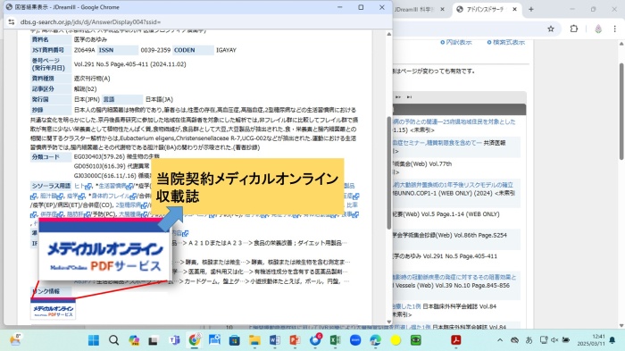View site information icon in popup address bar
Viewport: 625px width, 351px height.
click(11, 22)
